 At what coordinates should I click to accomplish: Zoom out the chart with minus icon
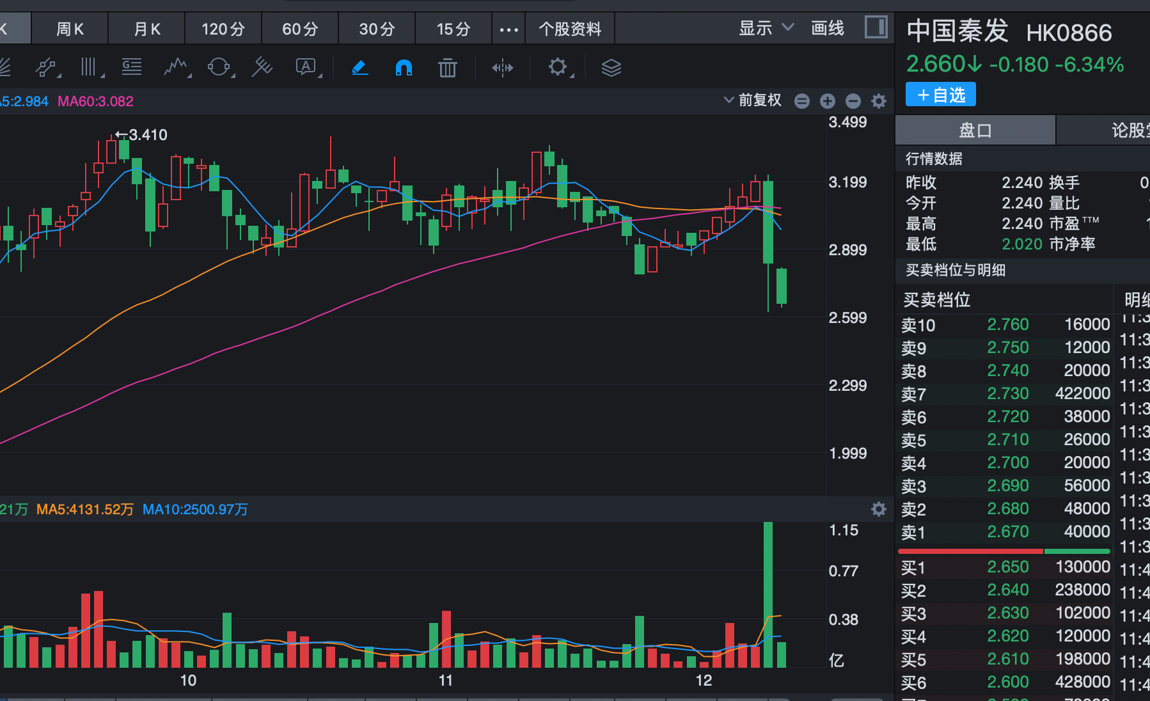(853, 100)
